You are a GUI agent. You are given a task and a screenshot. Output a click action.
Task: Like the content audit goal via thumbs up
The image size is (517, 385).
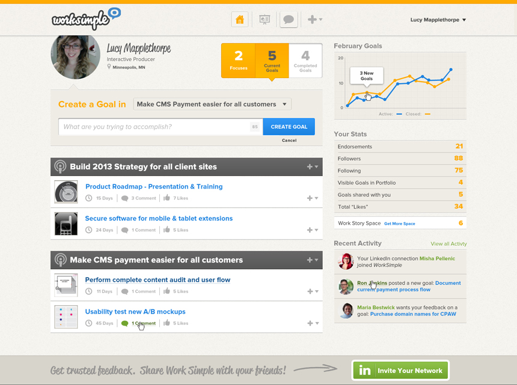point(167,291)
